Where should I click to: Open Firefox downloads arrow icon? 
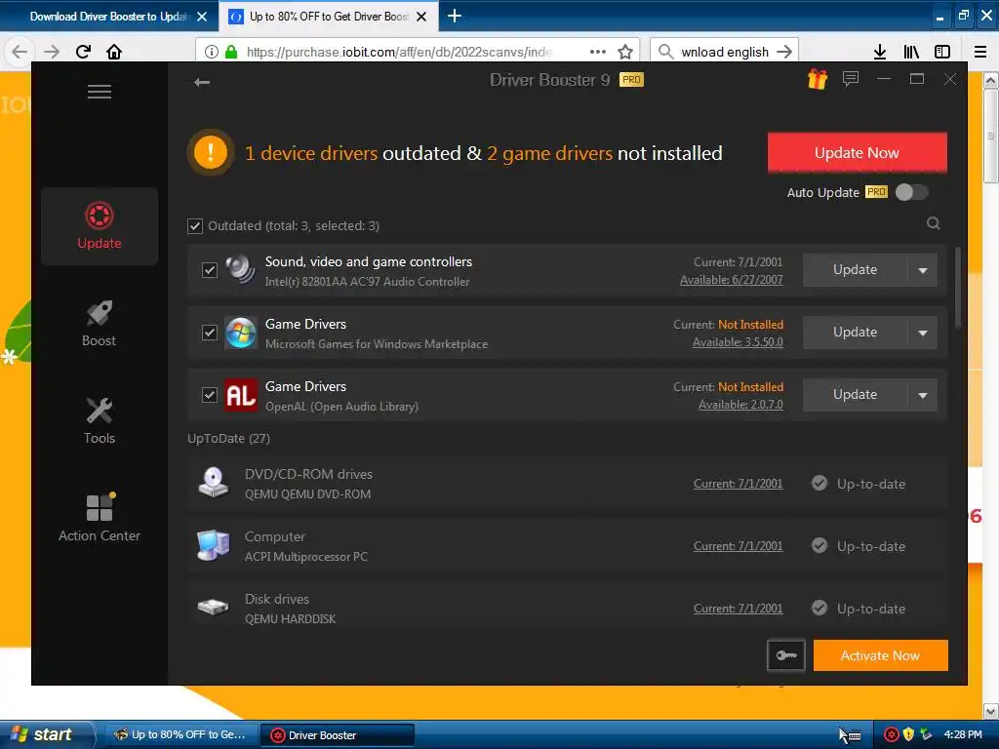click(880, 52)
